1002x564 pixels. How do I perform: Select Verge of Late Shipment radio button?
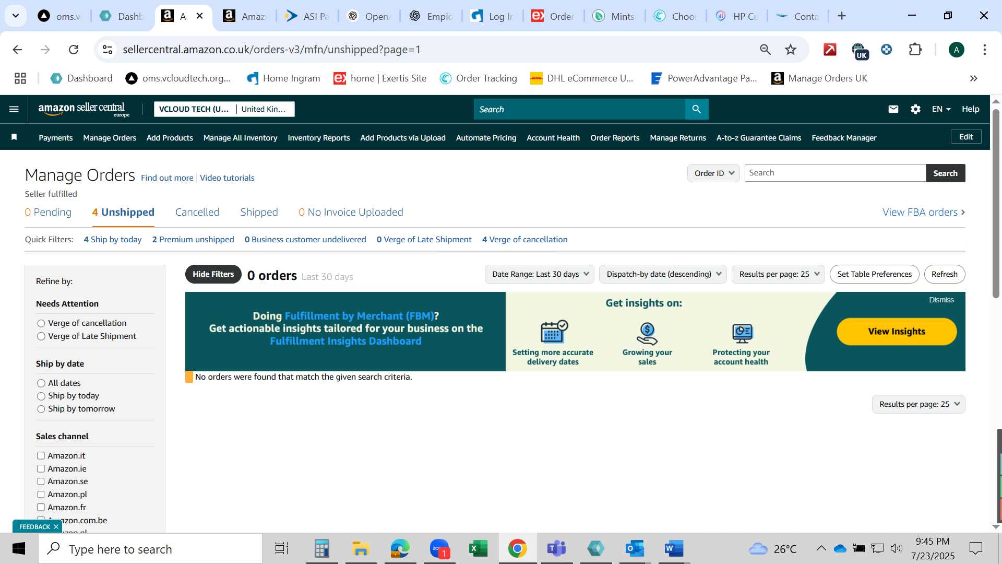tap(41, 336)
